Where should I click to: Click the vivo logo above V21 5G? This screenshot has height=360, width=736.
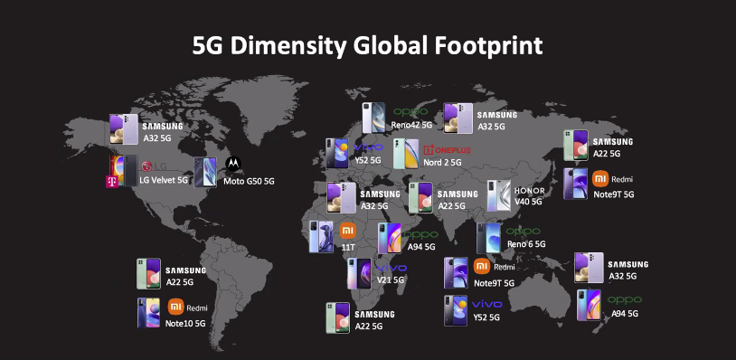click(x=392, y=268)
